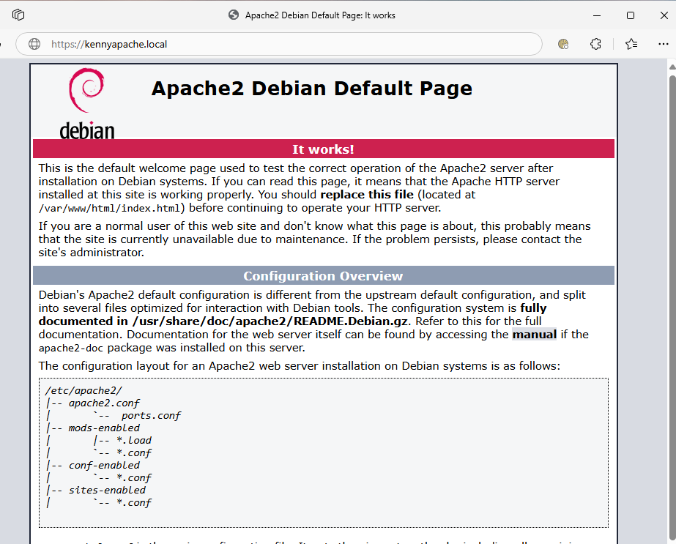Click "apache2.conf" in the config tree
The height and width of the screenshot is (544, 676).
point(104,403)
